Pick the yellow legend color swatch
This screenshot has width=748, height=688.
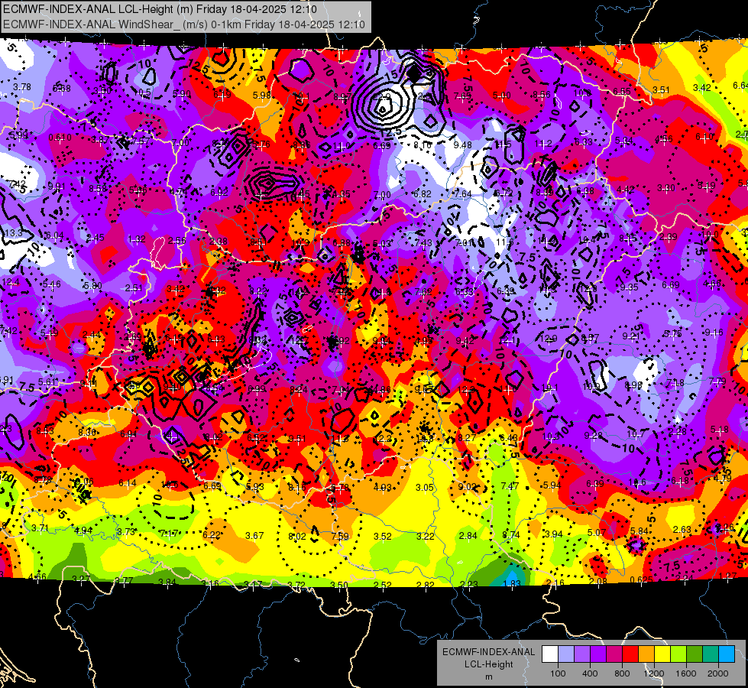click(x=662, y=654)
